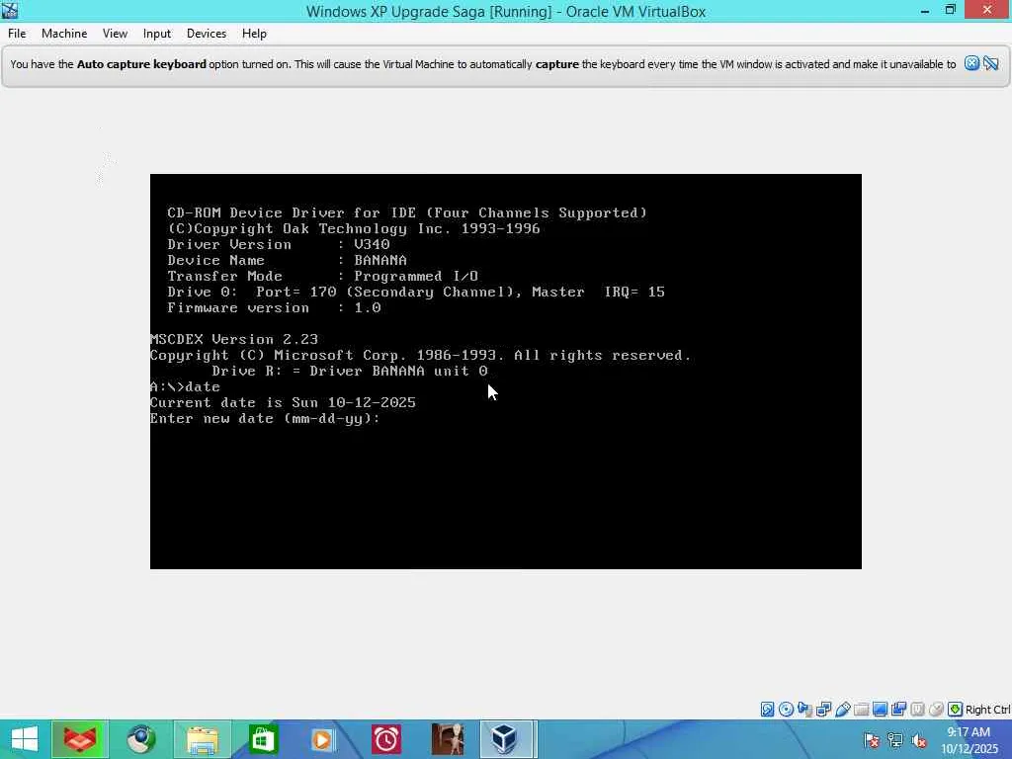The image size is (1012, 759).
Task: Open the File menu
Action: point(17,34)
